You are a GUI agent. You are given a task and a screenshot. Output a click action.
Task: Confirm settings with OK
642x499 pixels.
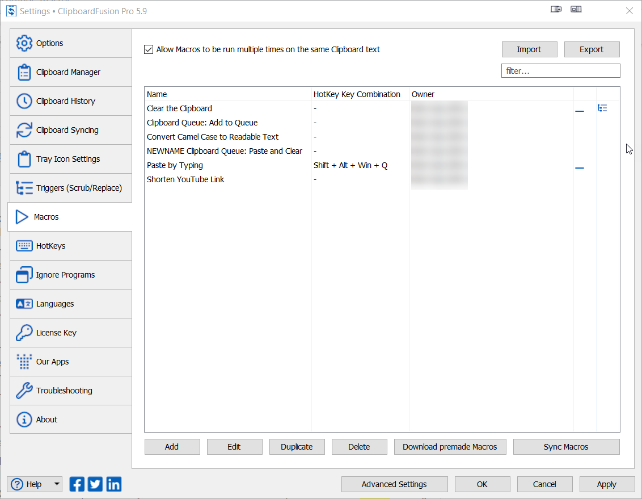tap(482, 484)
